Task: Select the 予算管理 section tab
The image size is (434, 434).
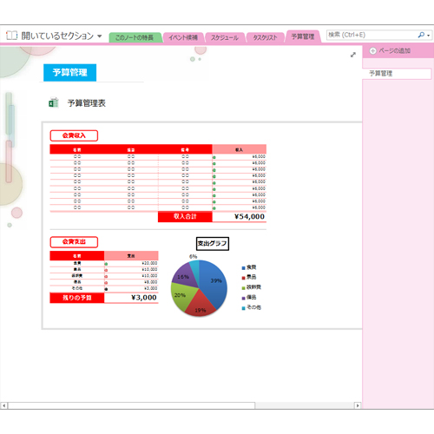Action: click(303, 36)
